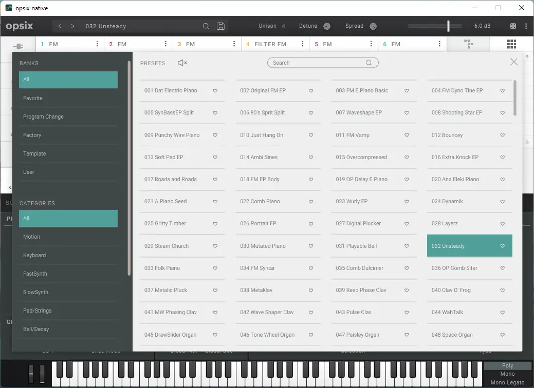This screenshot has width=534, height=388.
Task: Select Mono voice mode
Action: (x=507, y=374)
